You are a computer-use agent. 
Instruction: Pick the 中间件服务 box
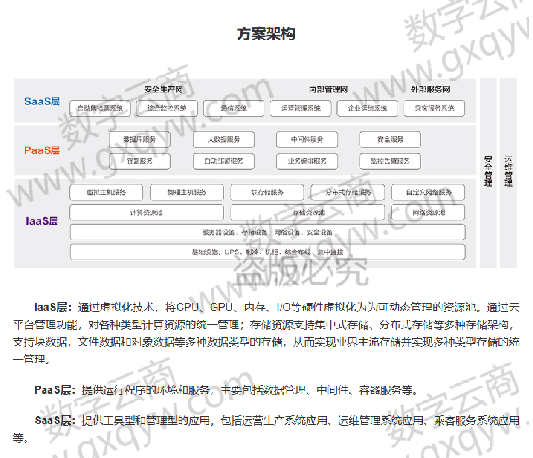point(307,139)
